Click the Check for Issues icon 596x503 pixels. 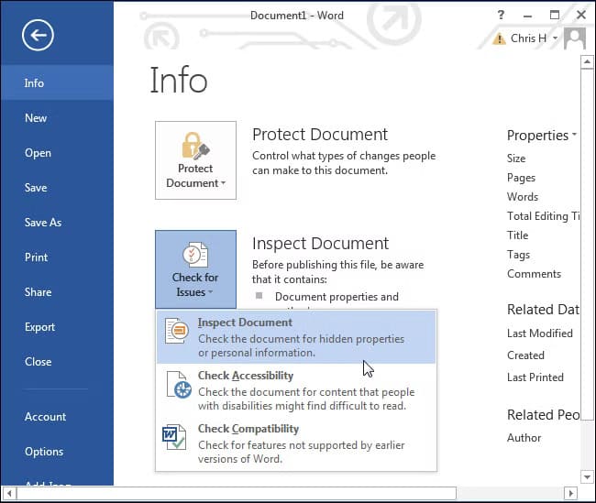(x=195, y=254)
